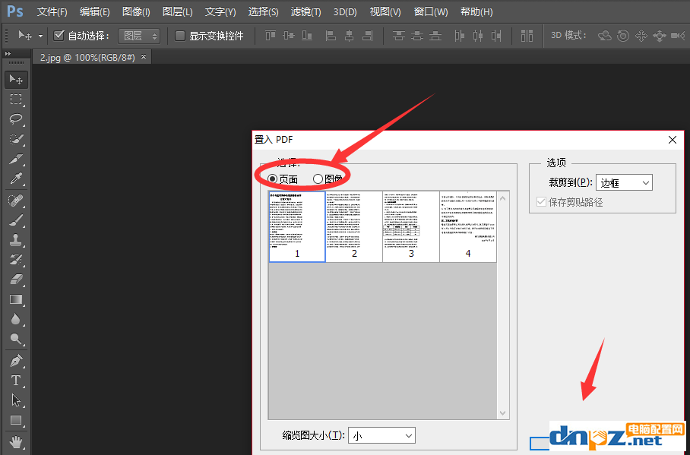
Task: Click the 3D Slide mode icon
Action: point(659,35)
